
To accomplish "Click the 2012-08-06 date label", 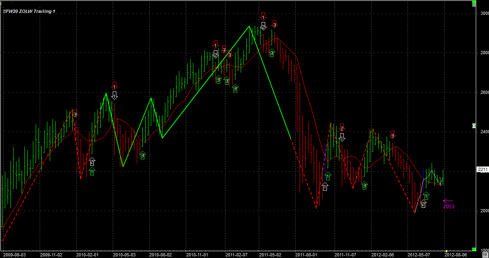I will coord(457,255).
